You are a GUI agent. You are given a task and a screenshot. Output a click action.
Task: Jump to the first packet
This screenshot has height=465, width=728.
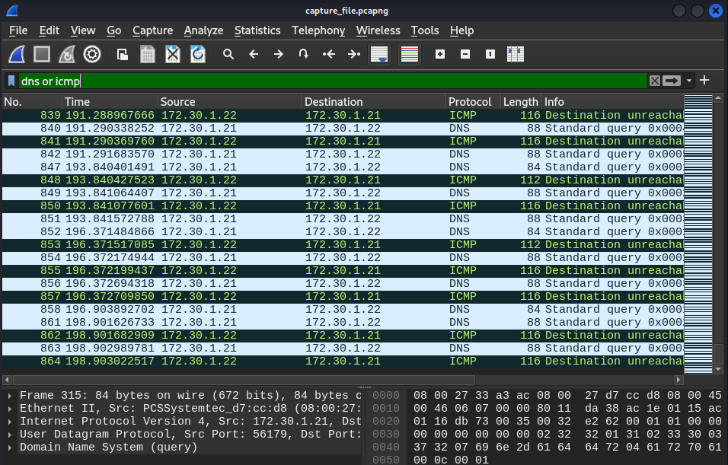(x=329, y=54)
